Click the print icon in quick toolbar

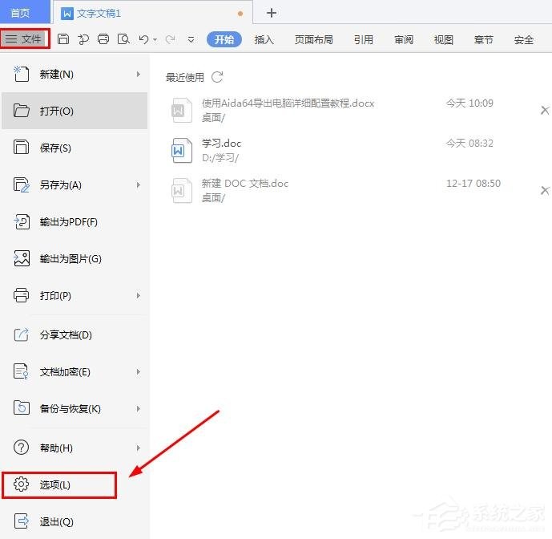[103, 38]
